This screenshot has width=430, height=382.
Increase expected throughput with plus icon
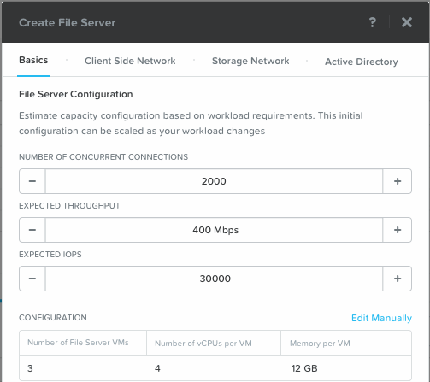point(398,230)
